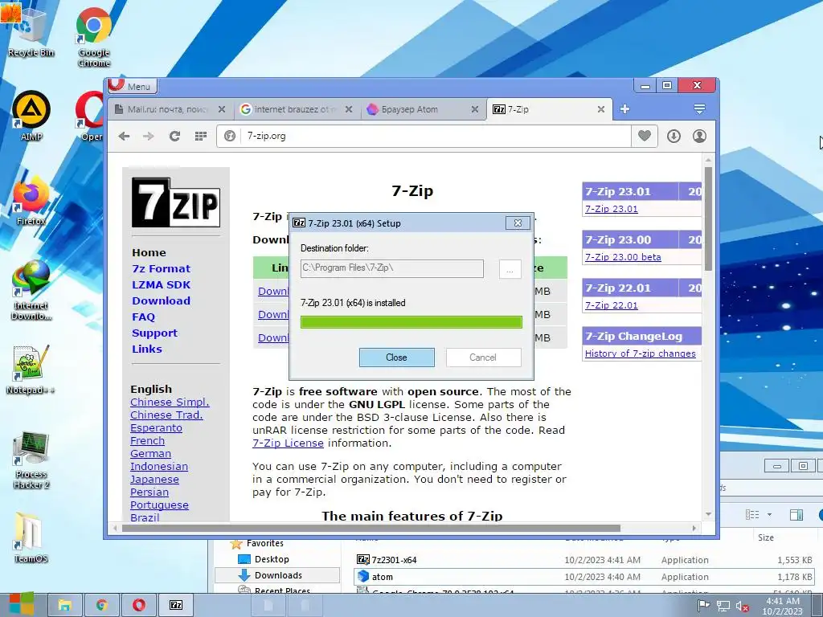Open the Firefox desktop shortcut
This screenshot has height=617, width=823.
31,202
